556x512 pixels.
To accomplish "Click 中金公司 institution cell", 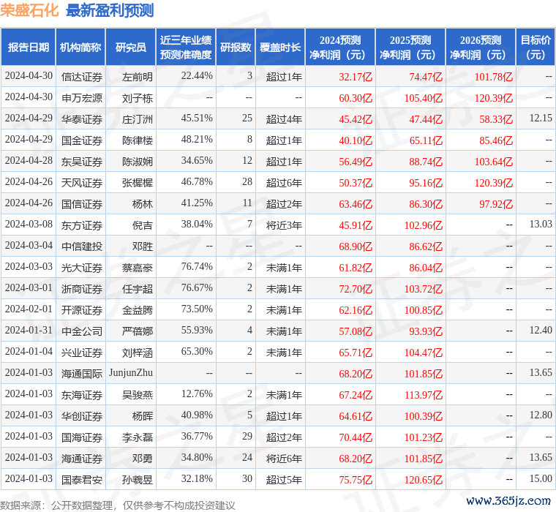I will 82,331.
